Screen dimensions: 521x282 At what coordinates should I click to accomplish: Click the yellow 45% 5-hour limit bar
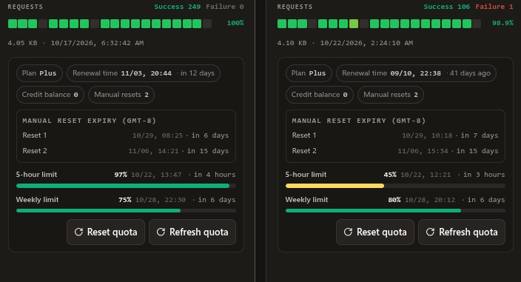(x=335, y=186)
